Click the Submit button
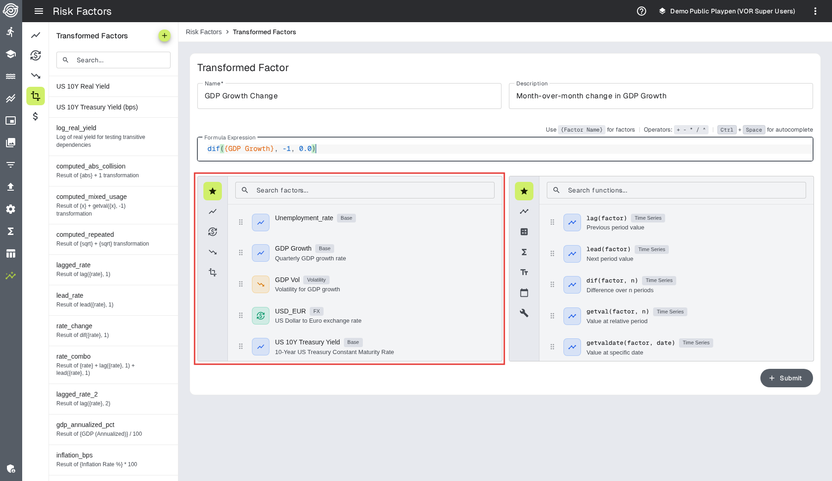The image size is (832, 481). pyautogui.click(x=786, y=378)
